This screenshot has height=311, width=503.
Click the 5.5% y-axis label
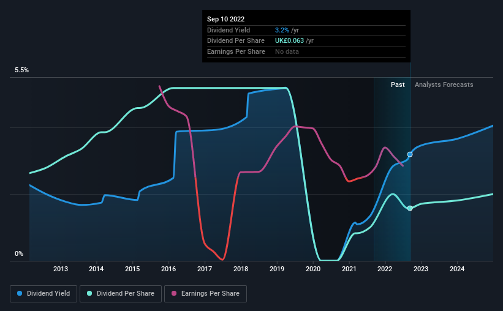coord(21,70)
